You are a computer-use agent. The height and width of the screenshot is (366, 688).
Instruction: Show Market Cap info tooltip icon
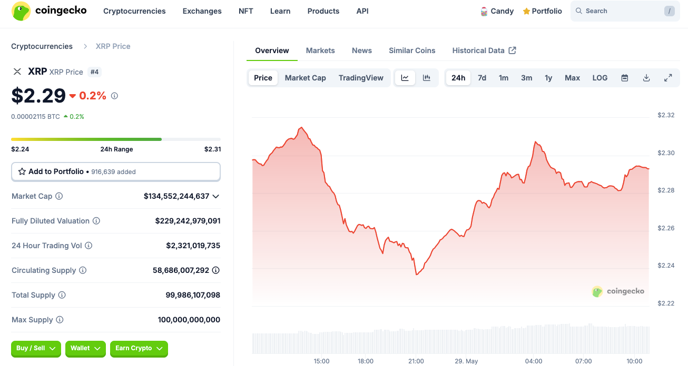pyautogui.click(x=59, y=196)
